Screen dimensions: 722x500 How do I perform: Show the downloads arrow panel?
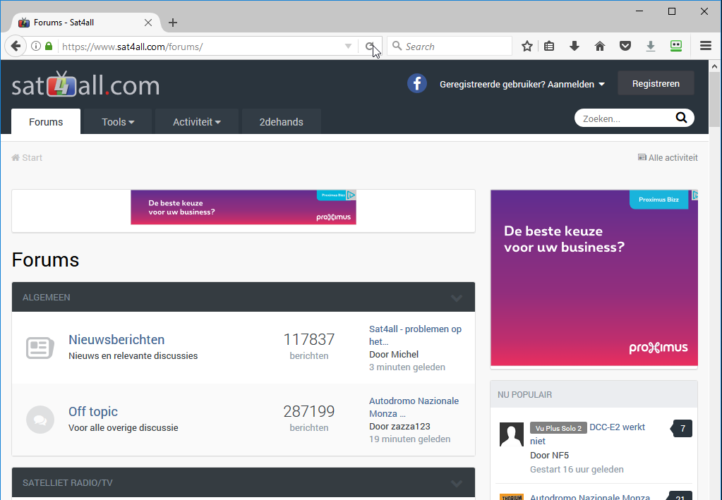574,47
